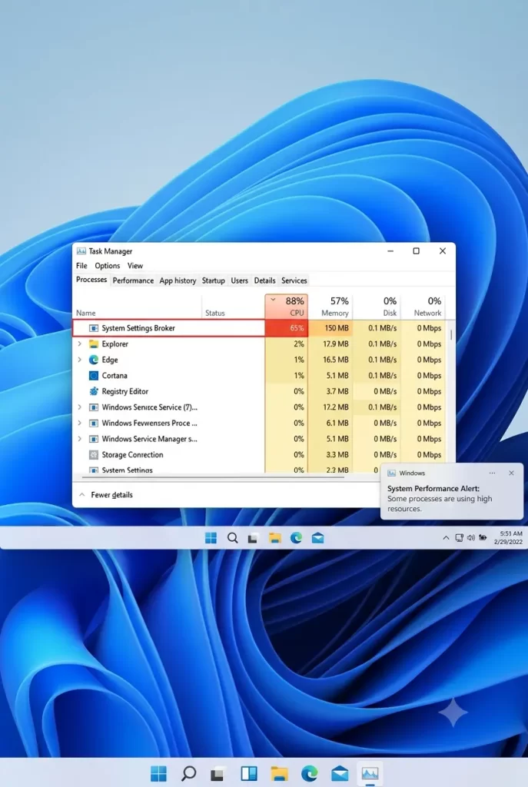This screenshot has height=787, width=528.
Task: Sort processes by the 57% Memory column
Action: (330, 307)
